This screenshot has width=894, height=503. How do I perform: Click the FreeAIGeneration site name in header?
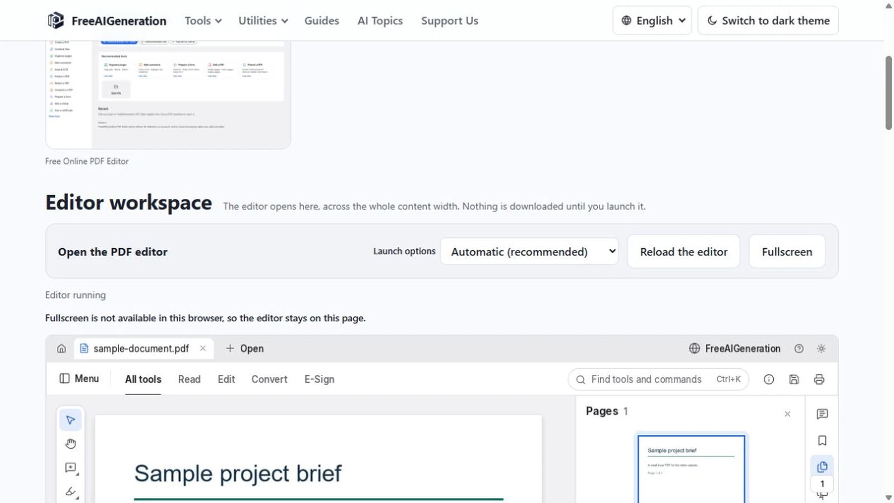pos(119,21)
